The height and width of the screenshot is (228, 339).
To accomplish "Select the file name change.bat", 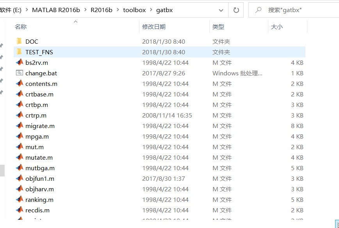I will 41,73.
